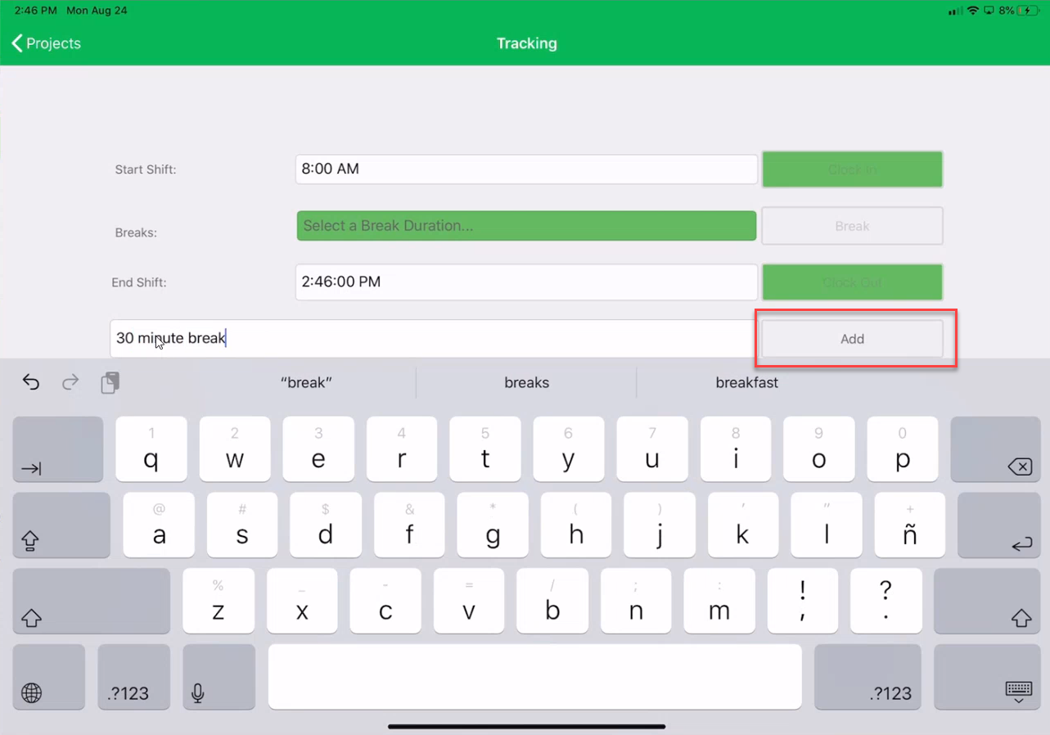1050x735 pixels.
Task: Go back to Projects
Action: [x=47, y=43]
